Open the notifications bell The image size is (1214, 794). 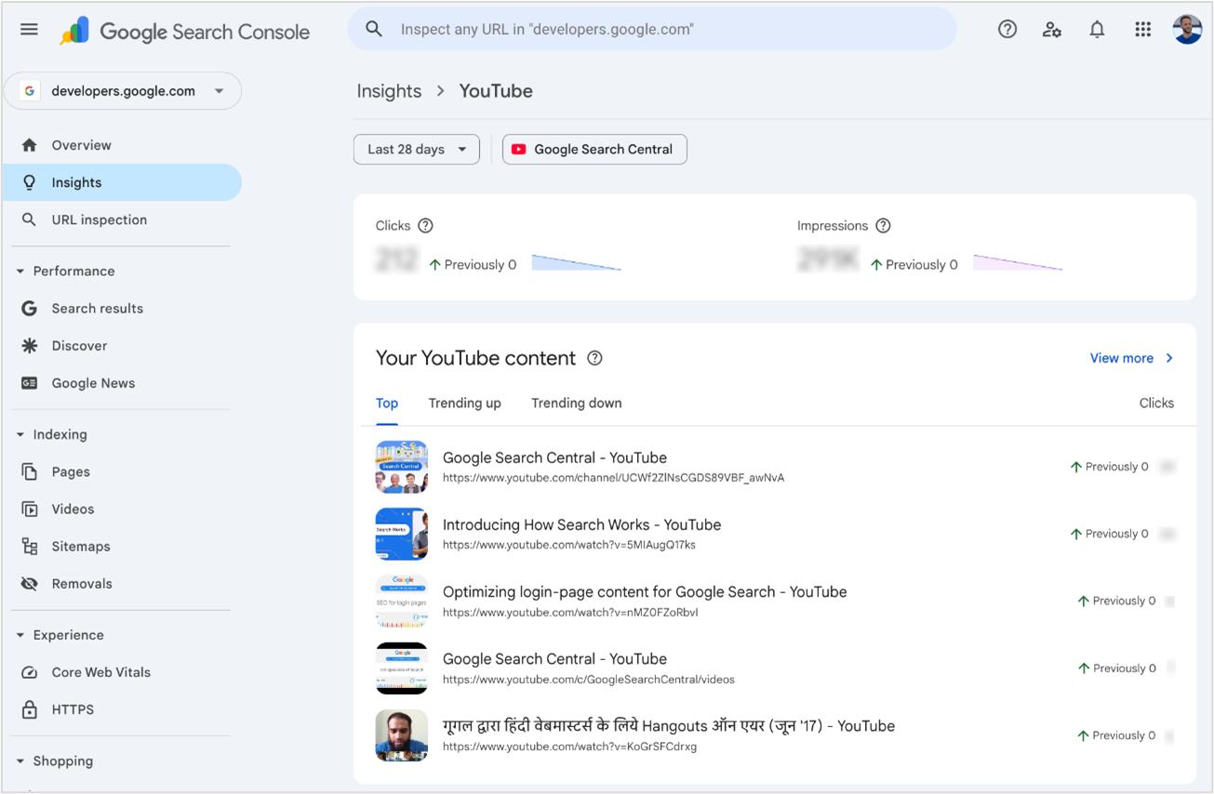click(1097, 29)
